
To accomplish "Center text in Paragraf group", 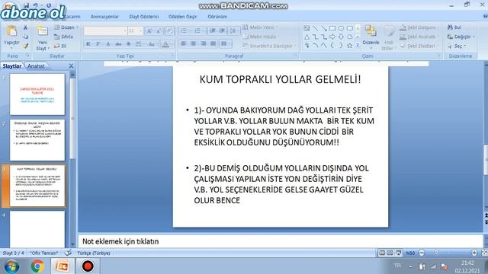I will [x=193, y=44].
